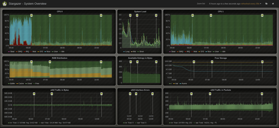Click the rightmost annotation marker on Free Storage
This screenshot has width=279, height=128.
point(262,62)
